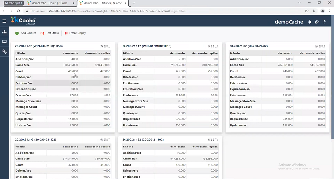Select Updates/sec value 112.000

point(288,125)
